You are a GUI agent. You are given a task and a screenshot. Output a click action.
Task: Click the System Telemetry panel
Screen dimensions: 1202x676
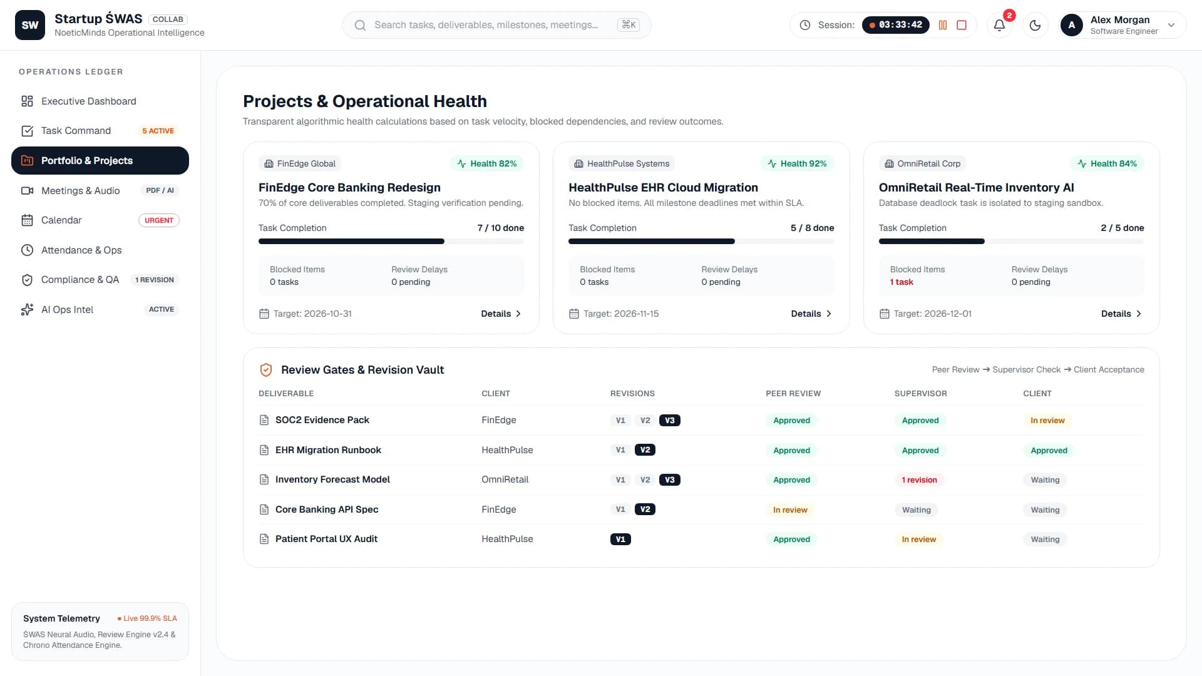100,632
